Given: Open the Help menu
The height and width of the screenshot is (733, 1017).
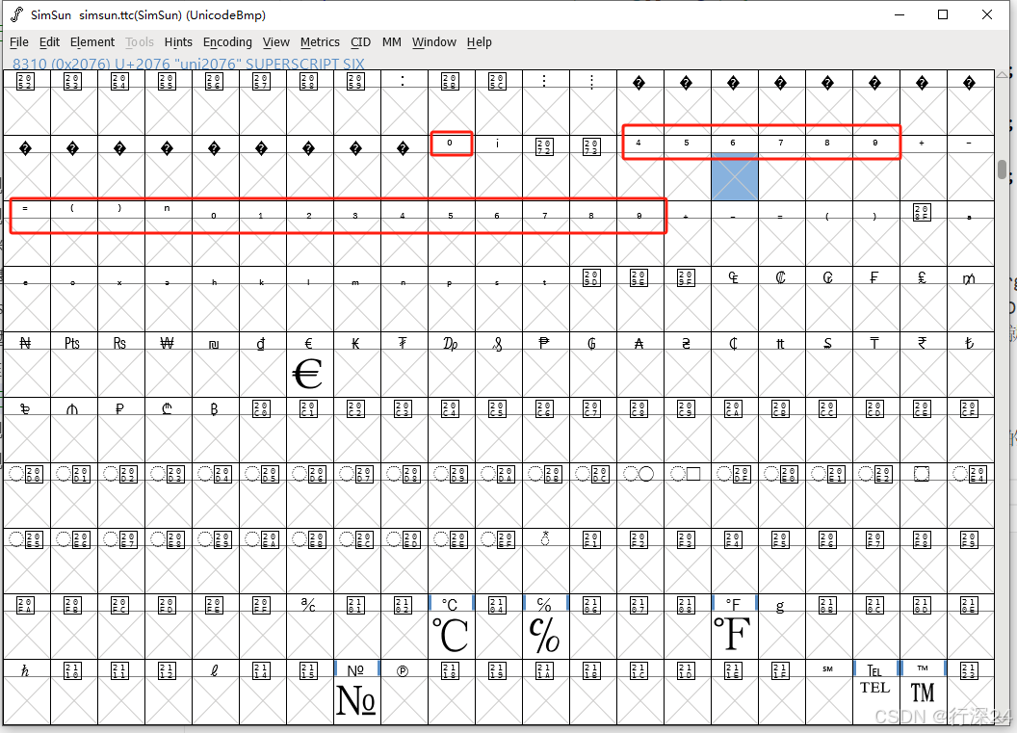Looking at the screenshot, I should coord(480,42).
